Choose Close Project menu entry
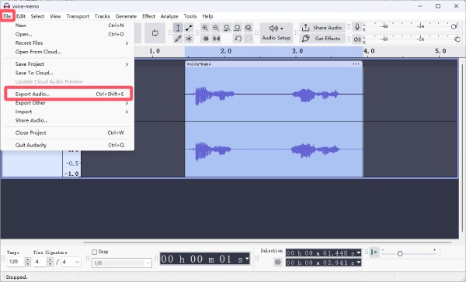Viewport: 466px width, 282px height. [68, 132]
